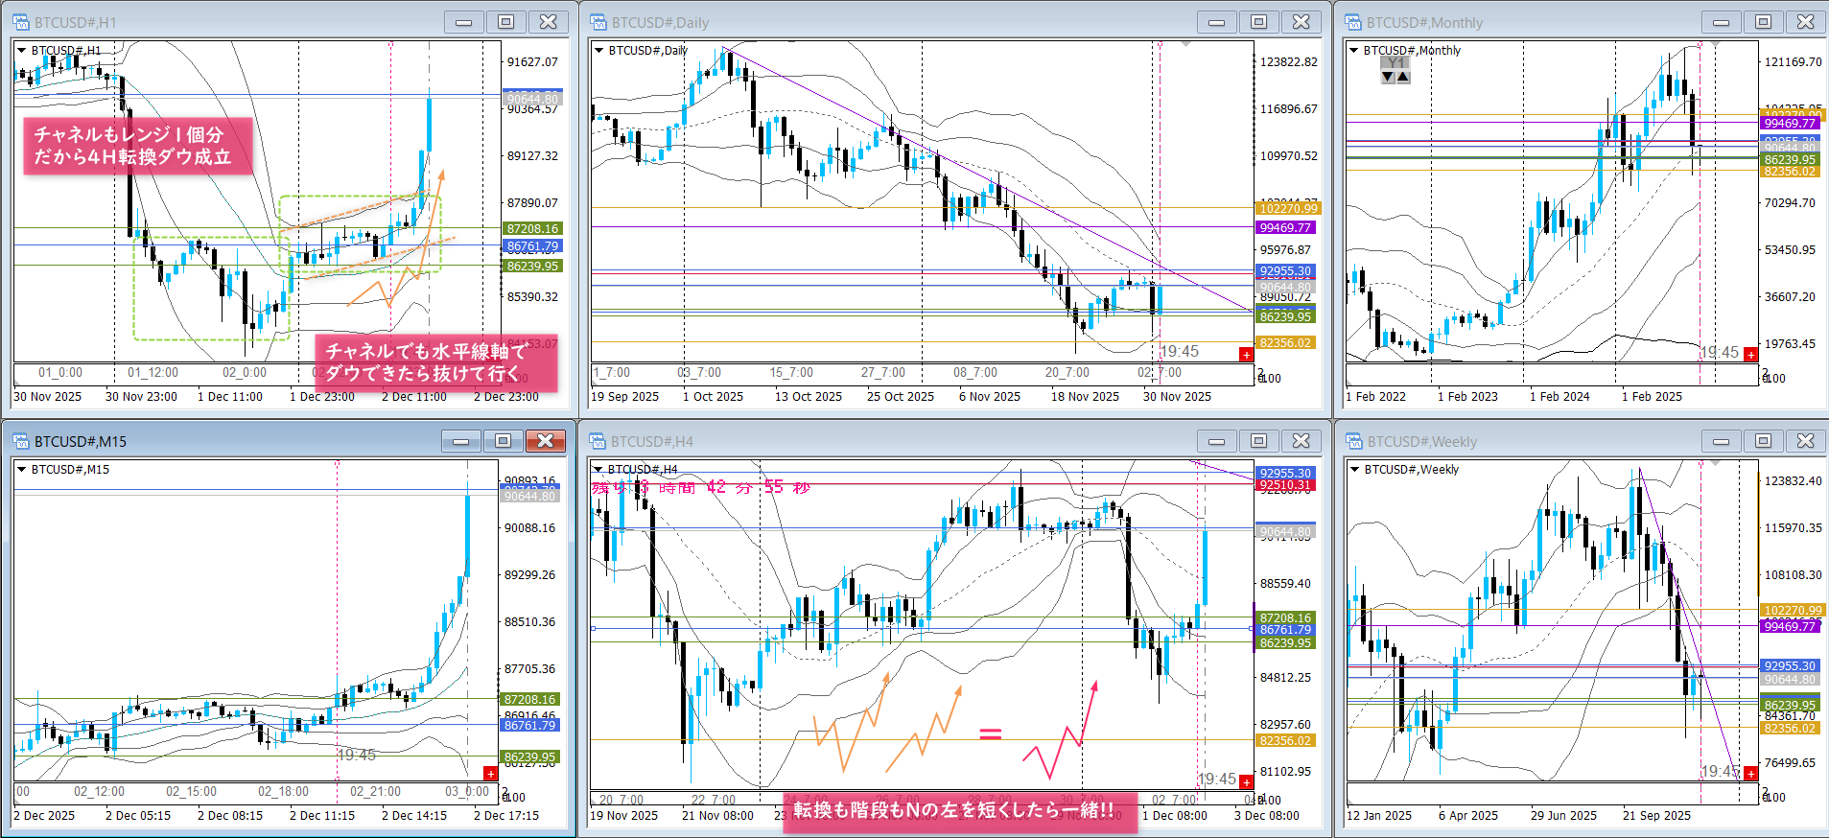1829x838 pixels.
Task: Click the red plus icon in Monthly chart
Action: tap(1750, 355)
